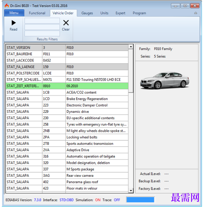Click the Simulation ON status

98,200
